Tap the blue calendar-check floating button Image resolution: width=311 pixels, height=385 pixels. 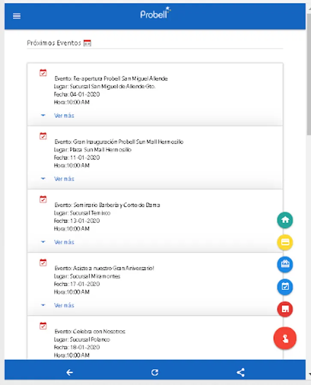tap(285, 287)
